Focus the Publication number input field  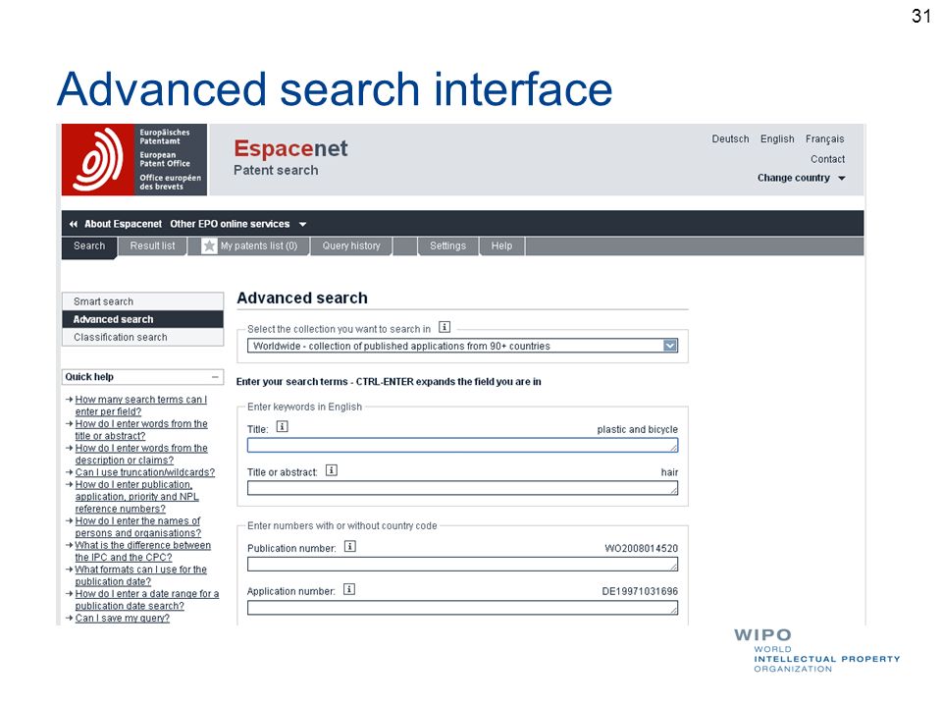[x=462, y=564]
